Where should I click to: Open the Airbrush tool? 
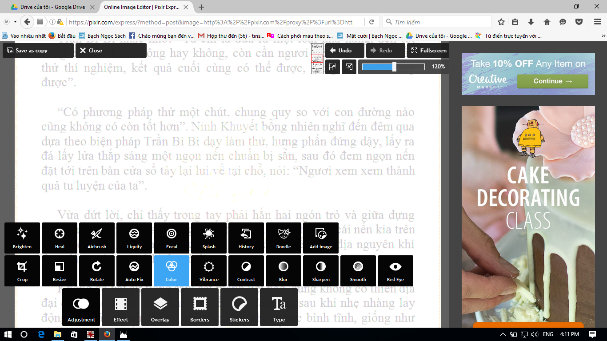click(x=97, y=238)
